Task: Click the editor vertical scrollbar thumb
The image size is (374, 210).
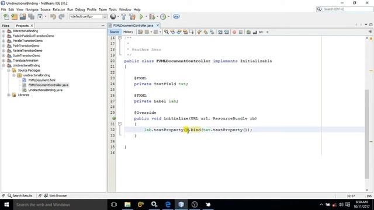Action: pyautogui.click(x=367, y=134)
